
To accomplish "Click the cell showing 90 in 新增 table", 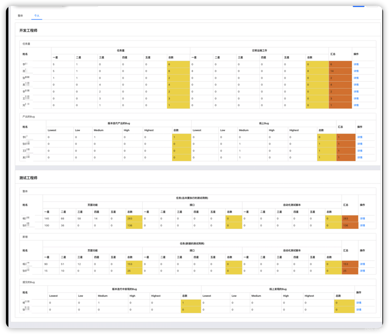I will point(51,264).
